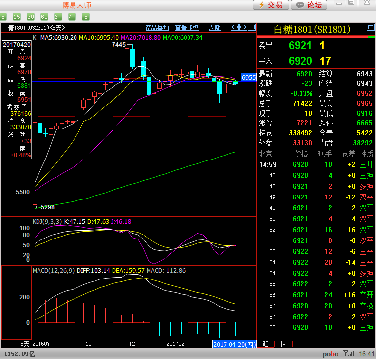This screenshot has height=359, width=376.
Task: Click the 查看期权 link
Action: 187,28
